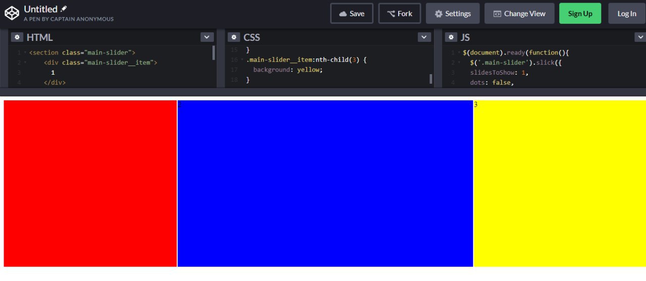Expand HTML editor dropdown chevron
Viewport: 646px width, 281px height.
pos(207,37)
